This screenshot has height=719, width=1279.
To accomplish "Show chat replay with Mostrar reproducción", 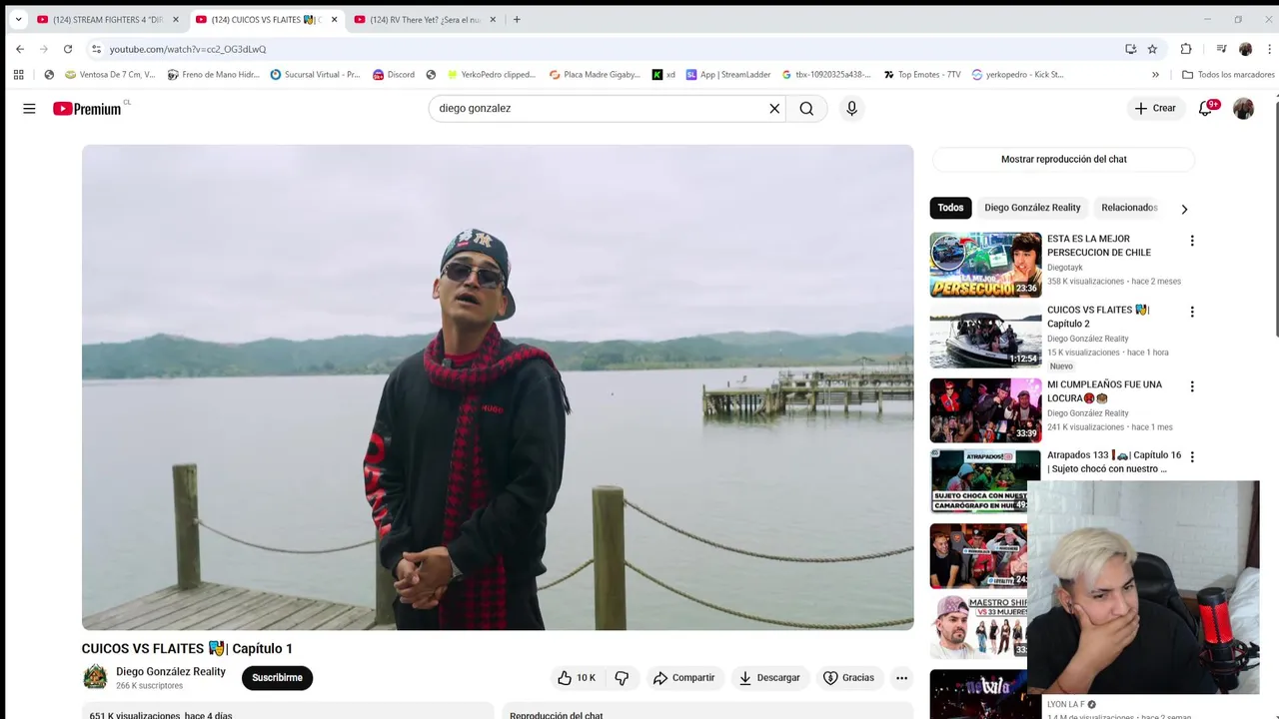I will click(x=1063, y=159).
